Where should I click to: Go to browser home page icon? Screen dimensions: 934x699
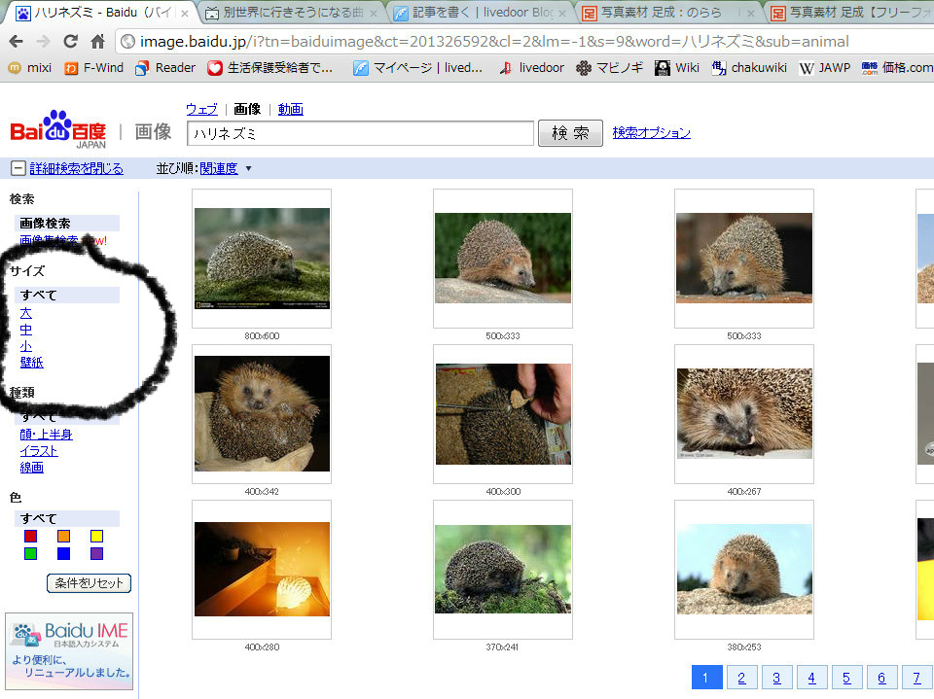[x=97, y=41]
